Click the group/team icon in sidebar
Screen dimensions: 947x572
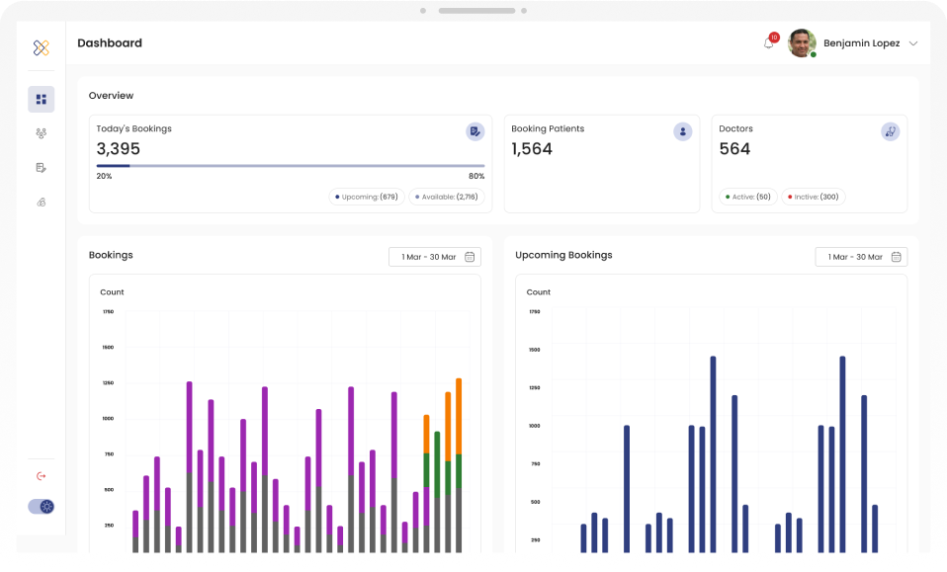42,133
